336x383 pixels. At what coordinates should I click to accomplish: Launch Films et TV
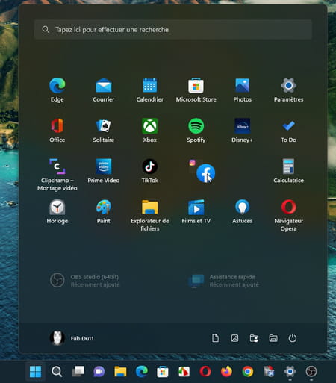pyautogui.click(x=196, y=211)
